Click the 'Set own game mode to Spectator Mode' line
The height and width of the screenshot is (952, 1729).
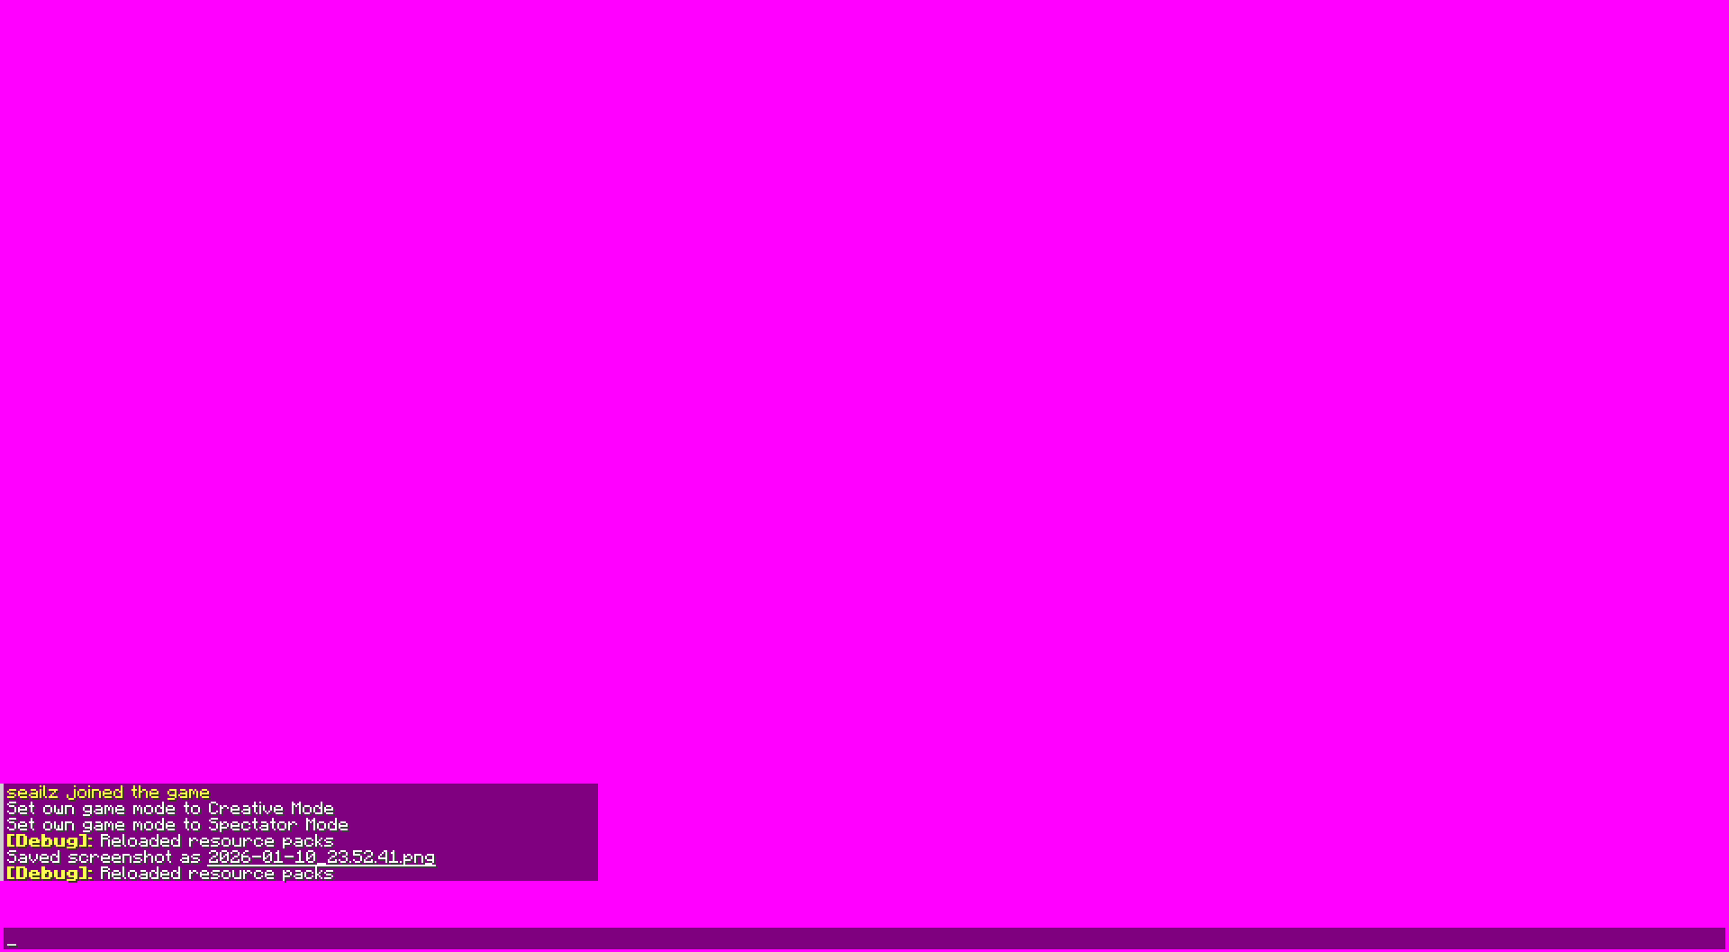click(x=177, y=824)
